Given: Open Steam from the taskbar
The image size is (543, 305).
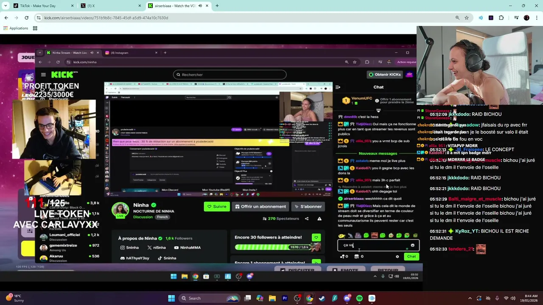Looking at the screenshot, I should (x=322, y=298).
